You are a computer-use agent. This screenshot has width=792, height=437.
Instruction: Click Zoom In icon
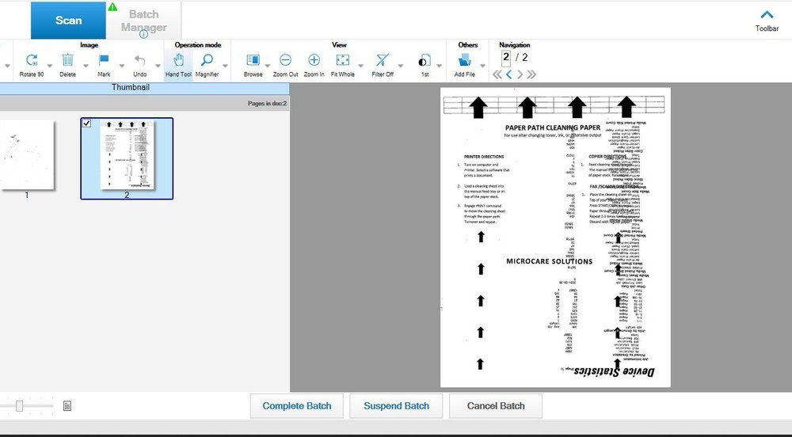[314, 60]
